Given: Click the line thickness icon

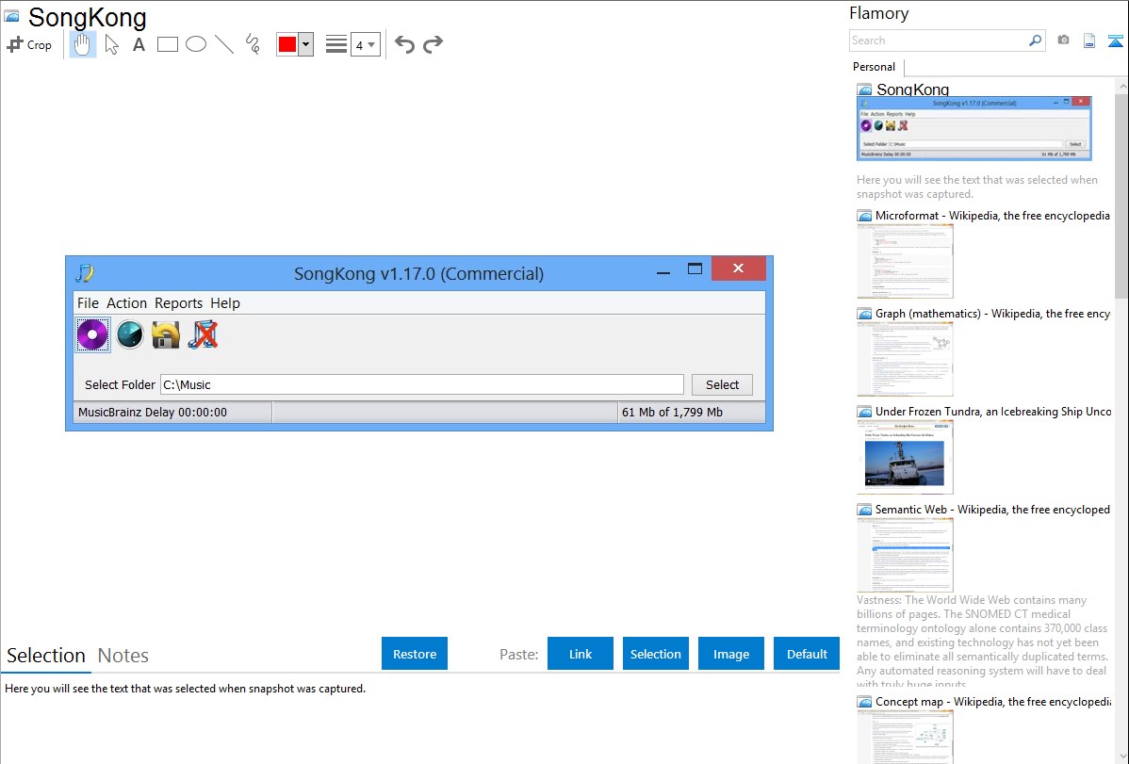Looking at the screenshot, I should (x=336, y=44).
